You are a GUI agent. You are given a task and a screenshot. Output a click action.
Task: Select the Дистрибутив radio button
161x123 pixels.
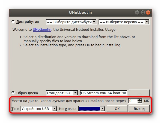tap(13, 22)
